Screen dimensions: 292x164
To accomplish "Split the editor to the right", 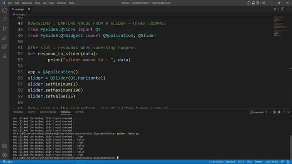I will pos(283,9).
